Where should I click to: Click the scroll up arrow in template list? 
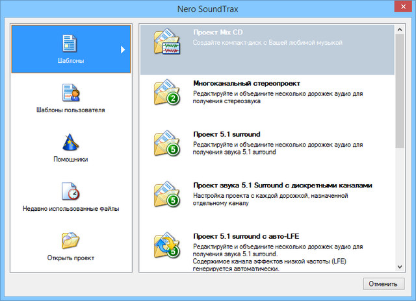tap(399, 29)
